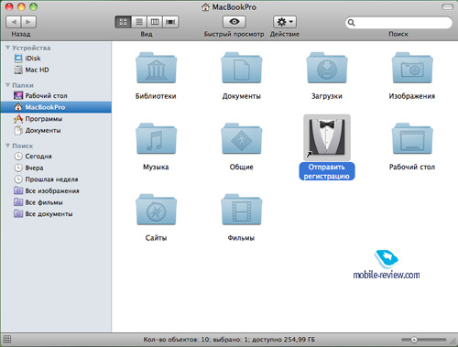Go forward with the right arrow button

tap(28, 22)
